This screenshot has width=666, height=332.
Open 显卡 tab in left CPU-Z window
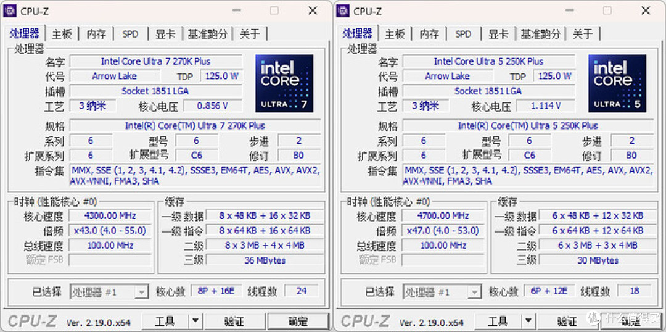click(x=165, y=34)
